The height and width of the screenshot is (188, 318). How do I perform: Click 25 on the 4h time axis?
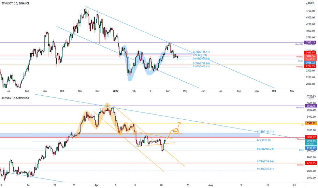pyautogui.click(x=188, y=185)
